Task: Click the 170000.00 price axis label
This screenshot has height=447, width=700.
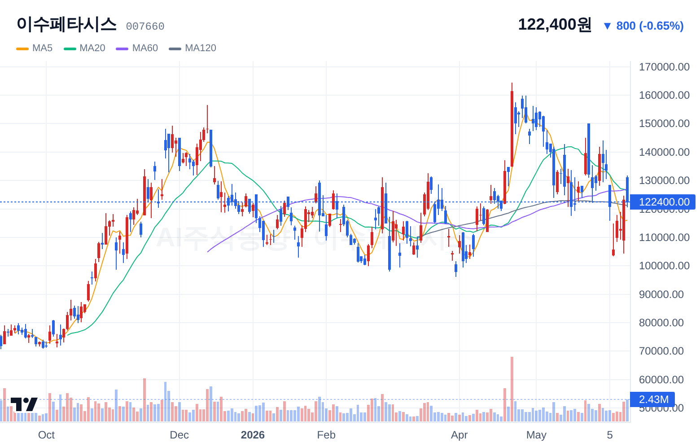Action: 664,67
